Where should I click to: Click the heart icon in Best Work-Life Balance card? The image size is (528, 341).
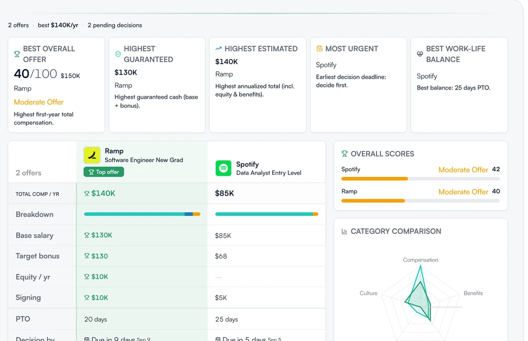pyautogui.click(x=420, y=54)
